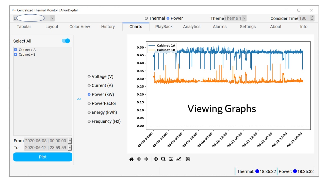Expand the To date dropdown
Image resolution: width=325 pixels, height=182 pixels.
click(70, 148)
